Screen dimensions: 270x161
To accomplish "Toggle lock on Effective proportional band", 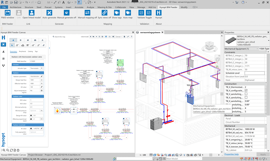I will [31, 119].
